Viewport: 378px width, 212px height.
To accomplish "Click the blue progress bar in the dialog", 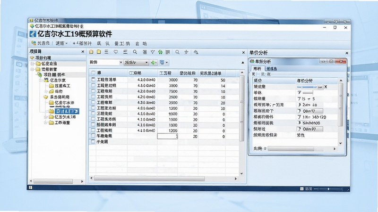I will (x=307, y=87).
